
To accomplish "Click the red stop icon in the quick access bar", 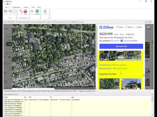I will [x=8, y=4].
